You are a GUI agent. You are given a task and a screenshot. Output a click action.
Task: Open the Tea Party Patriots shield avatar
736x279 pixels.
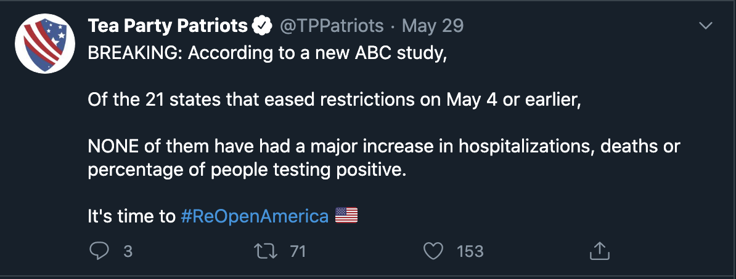[x=45, y=44]
